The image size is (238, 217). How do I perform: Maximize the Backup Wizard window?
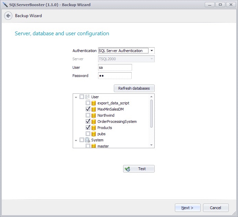[220, 5]
